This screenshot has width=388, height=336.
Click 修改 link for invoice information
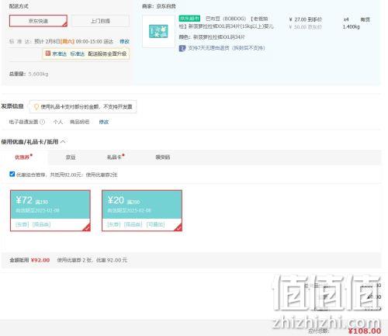pyautogui.click(x=104, y=122)
